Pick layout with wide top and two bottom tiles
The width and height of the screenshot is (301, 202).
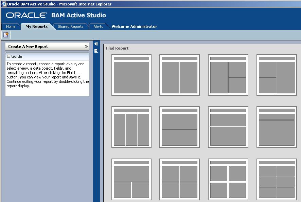[x=131, y=179]
